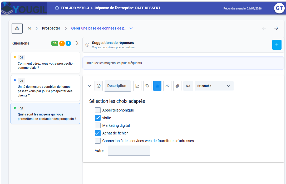
Task: Show blue badge 1 question
Action: coord(68,43)
